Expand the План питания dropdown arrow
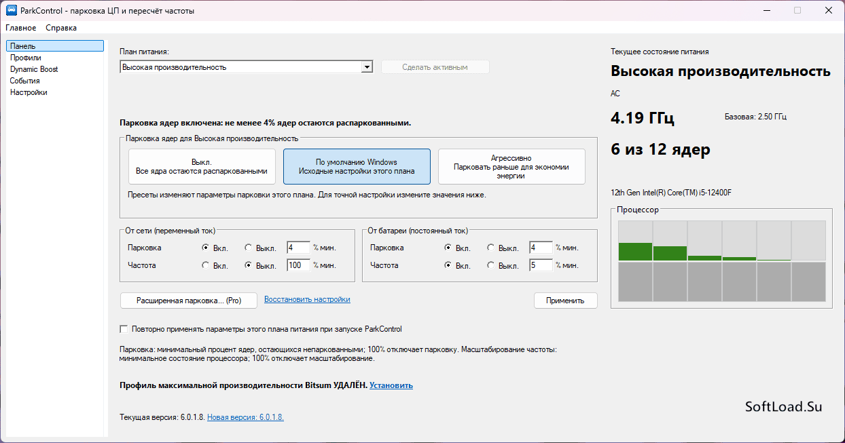The image size is (845, 443). pos(367,67)
